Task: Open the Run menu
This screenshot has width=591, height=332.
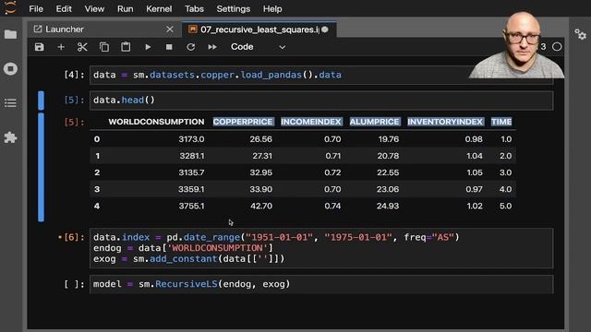Action: click(126, 8)
